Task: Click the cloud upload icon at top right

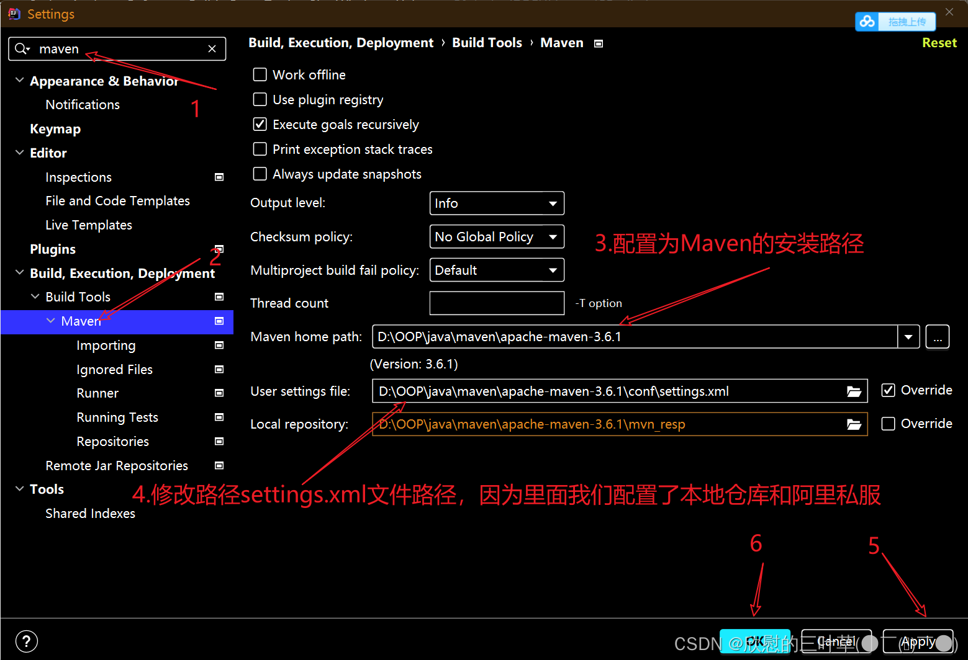Action: pos(867,22)
